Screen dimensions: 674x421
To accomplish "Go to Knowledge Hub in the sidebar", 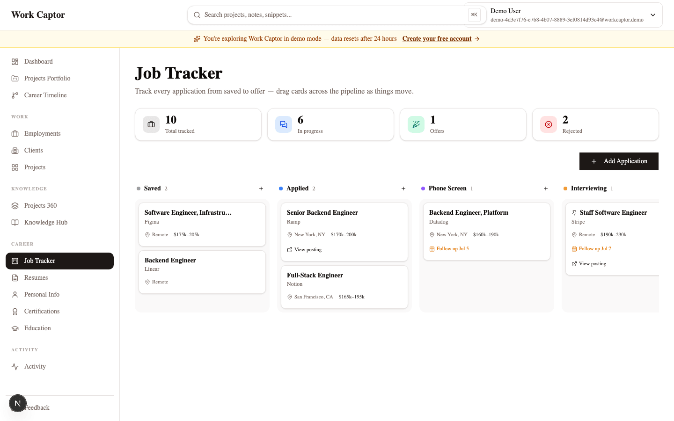I will 59,223.
